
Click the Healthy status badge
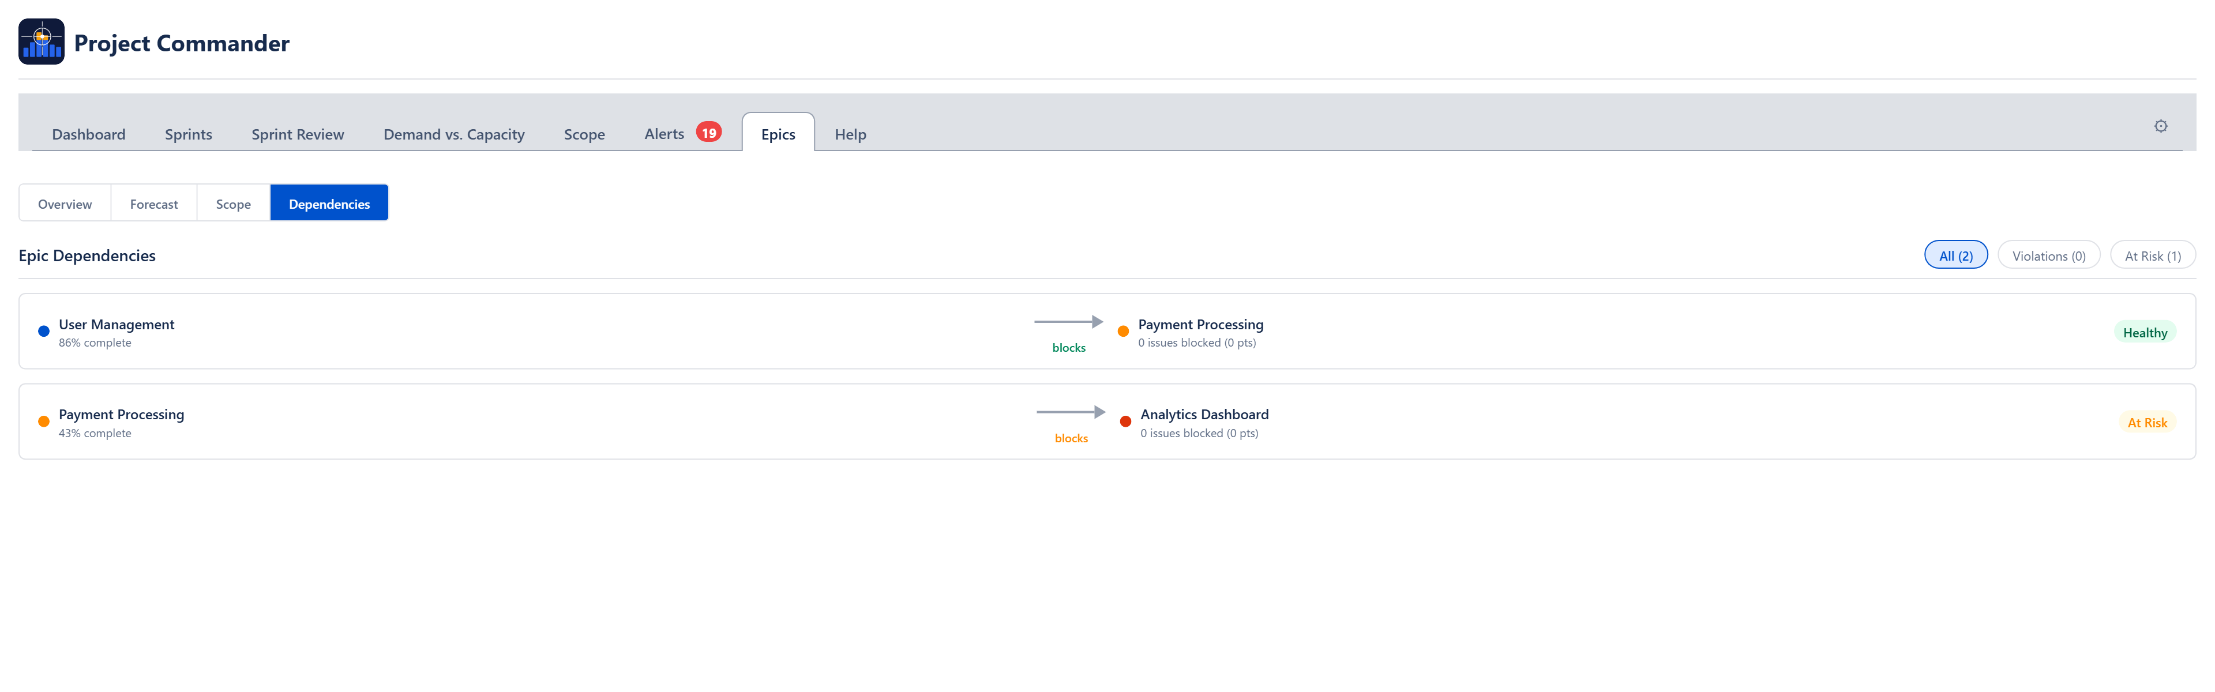point(2145,332)
